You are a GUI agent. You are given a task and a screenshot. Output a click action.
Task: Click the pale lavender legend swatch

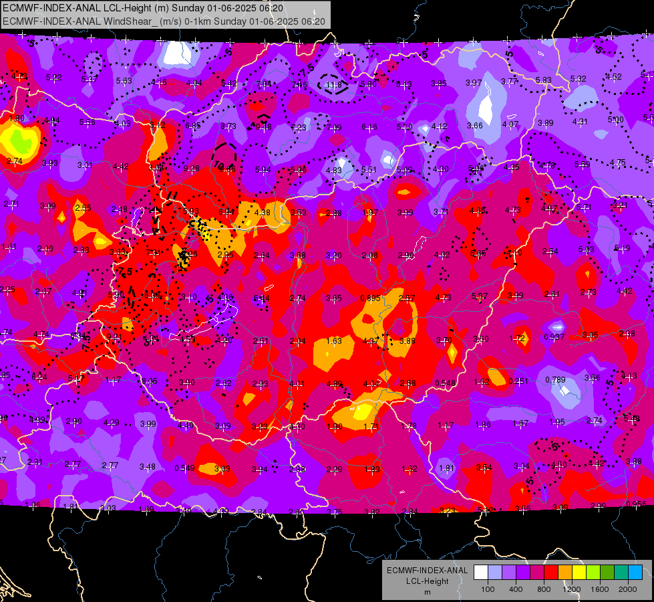point(495,573)
